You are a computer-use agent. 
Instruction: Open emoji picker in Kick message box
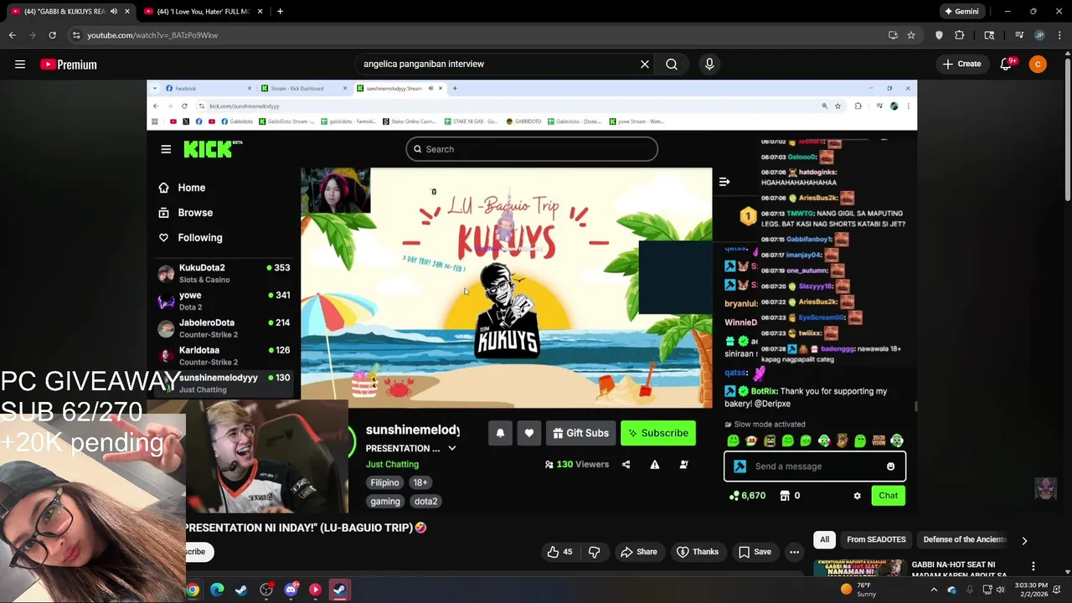890,466
